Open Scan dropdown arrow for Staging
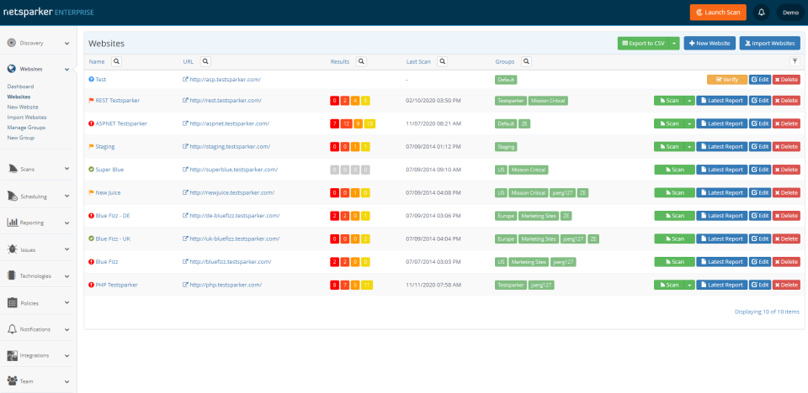The width and height of the screenshot is (808, 393). (x=689, y=147)
